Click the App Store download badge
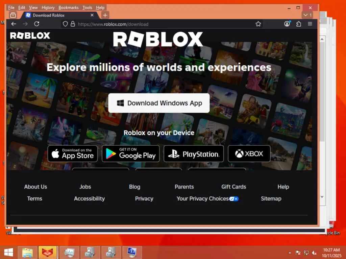This screenshot has width=346, height=259. [x=73, y=153]
